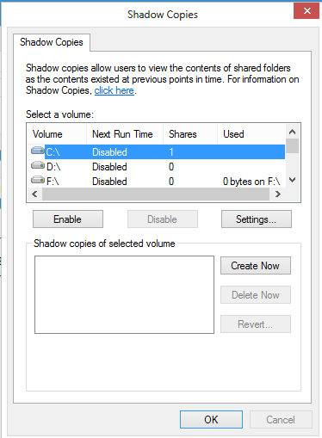
Task: Close the Shadow Copies dialog window
Action: (307, 11)
